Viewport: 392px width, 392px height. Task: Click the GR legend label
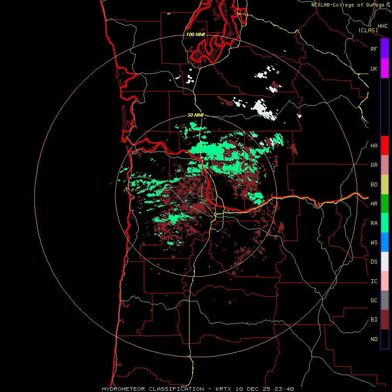coord(374,165)
